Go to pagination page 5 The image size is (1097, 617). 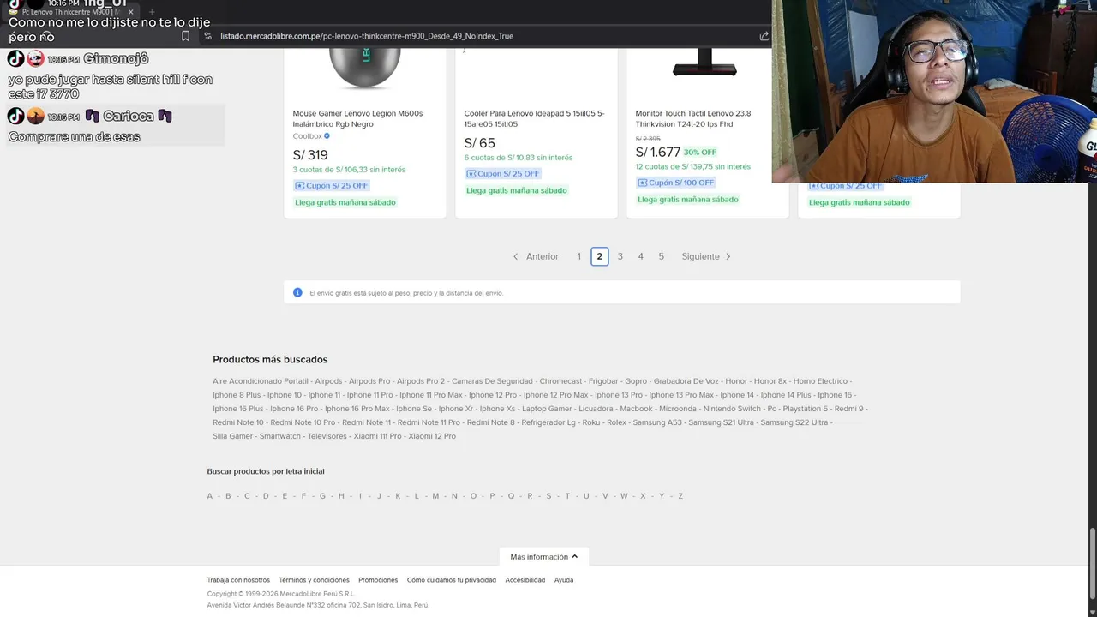[x=662, y=256]
